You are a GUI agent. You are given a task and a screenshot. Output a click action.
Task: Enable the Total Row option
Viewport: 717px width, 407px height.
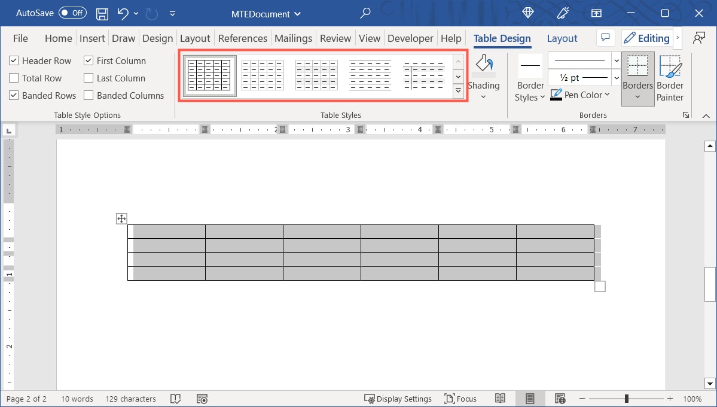click(x=13, y=78)
